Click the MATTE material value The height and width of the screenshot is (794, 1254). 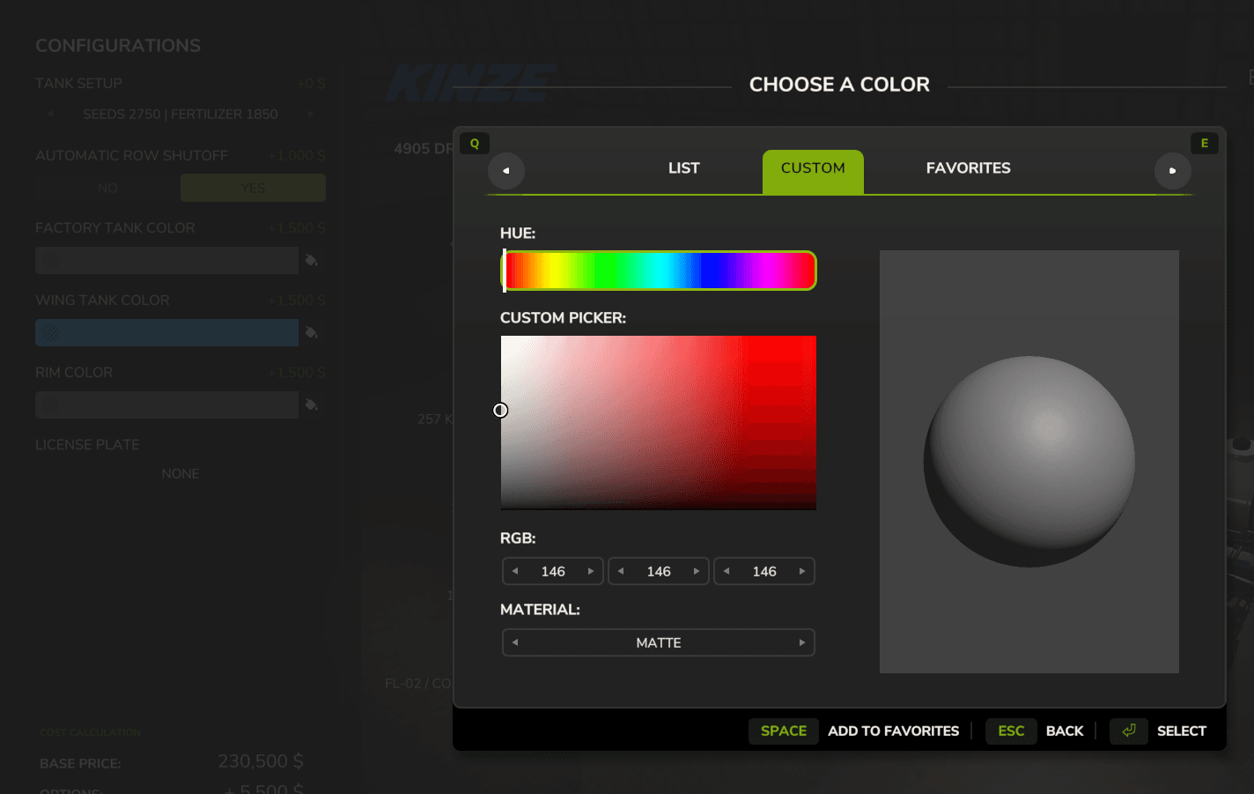659,642
